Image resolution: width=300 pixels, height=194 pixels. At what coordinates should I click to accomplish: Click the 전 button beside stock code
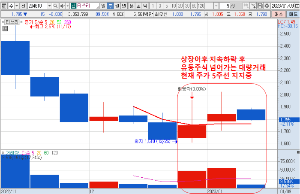point(23,6)
